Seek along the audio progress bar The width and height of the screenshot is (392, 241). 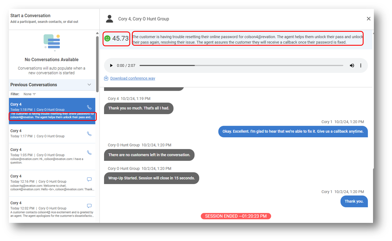click(x=241, y=65)
